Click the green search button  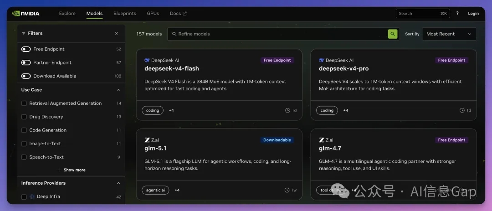pos(393,34)
